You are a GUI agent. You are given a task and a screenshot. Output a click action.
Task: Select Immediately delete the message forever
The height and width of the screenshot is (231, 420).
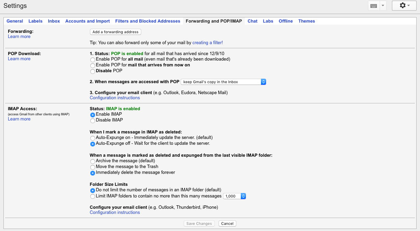click(x=93, y=173)
